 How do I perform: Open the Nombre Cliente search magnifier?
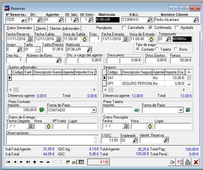[x=196, y=20]
